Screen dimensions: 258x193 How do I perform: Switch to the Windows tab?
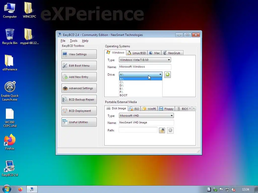[115, 53]
